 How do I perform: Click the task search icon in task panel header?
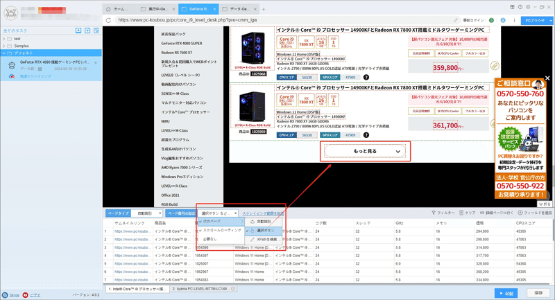pyautogui.click(x=96, y=30)
